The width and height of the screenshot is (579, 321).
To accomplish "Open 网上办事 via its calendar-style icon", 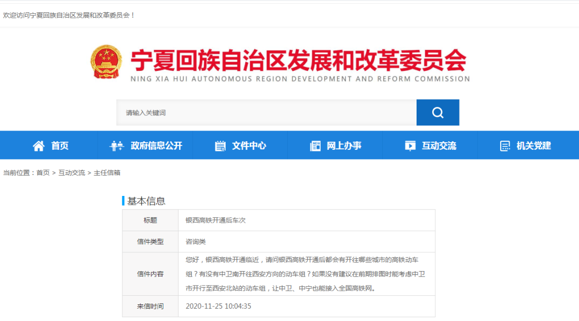I will coord(315,145).
